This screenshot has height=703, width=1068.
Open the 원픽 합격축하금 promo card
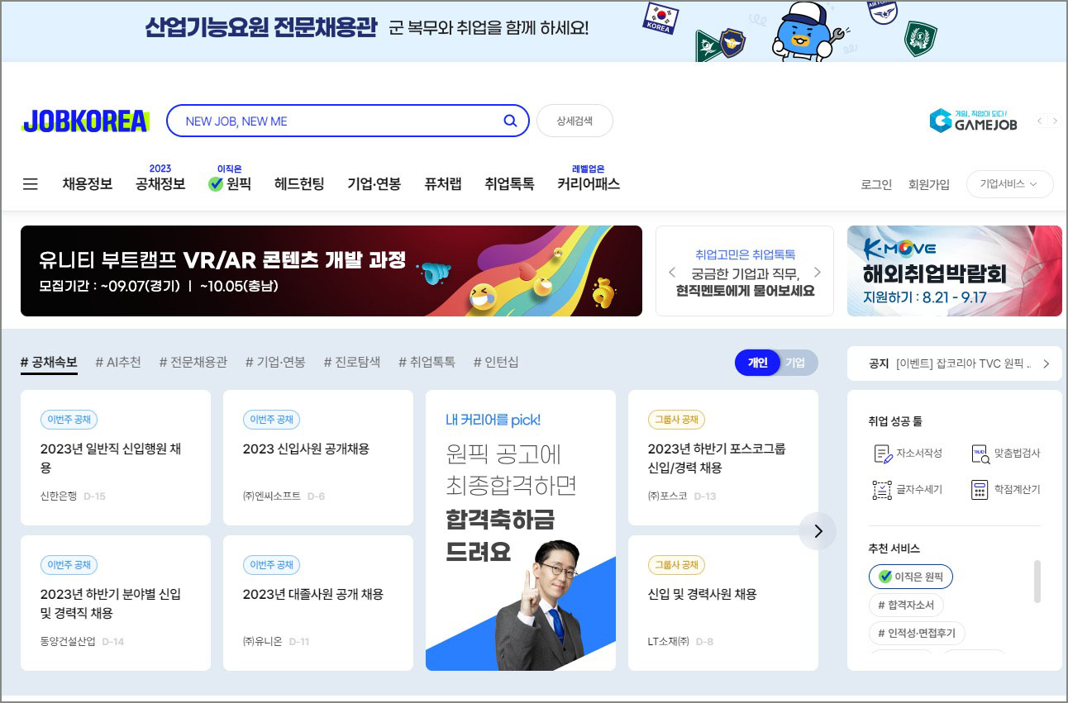pyautogui.click(x=521, y=530)
